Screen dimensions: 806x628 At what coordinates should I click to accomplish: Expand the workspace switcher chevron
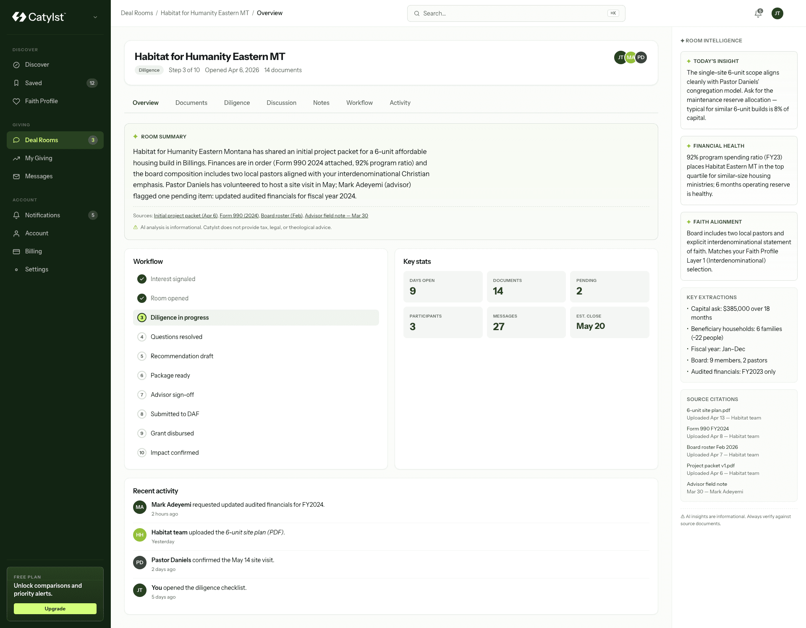[x=95, y=17]
